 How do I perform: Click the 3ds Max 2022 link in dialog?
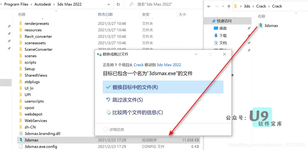coord(169,65)
